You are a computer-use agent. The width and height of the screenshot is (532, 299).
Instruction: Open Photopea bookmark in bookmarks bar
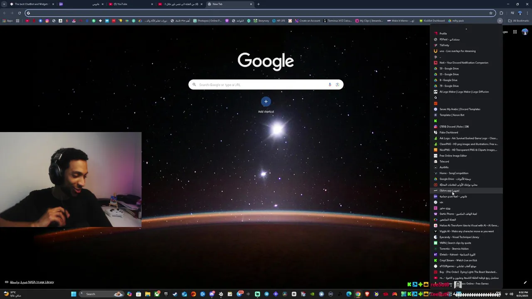coord(207,20)
